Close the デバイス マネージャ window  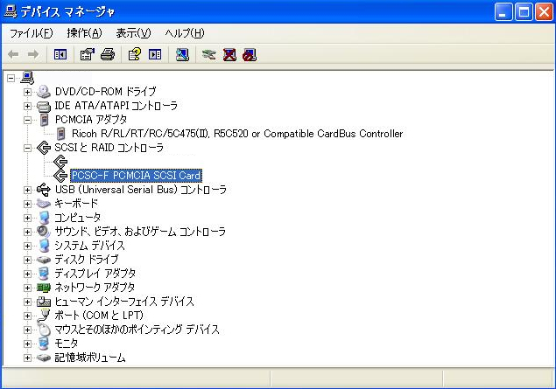tap(544, 11)
